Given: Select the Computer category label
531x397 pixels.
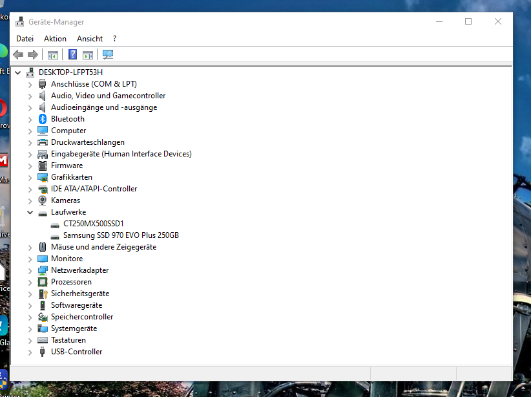Looking at the screenshot, I should (68, 131).
